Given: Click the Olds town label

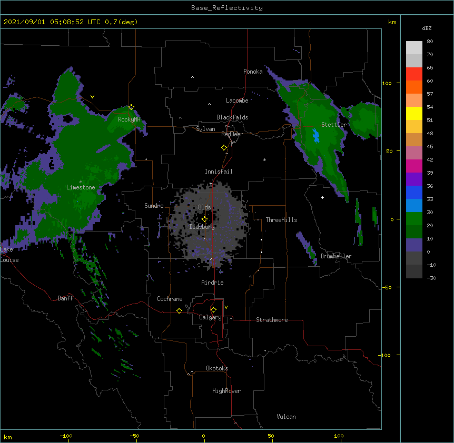Looking at the screenshot, I should pyautogui.click(x=204, y=207).
